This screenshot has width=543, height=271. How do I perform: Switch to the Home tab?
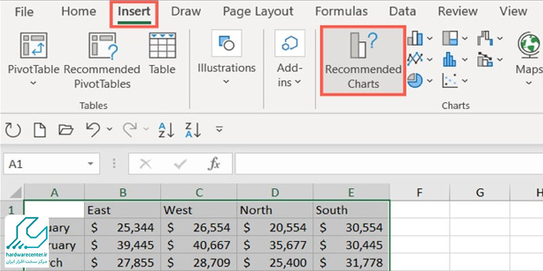point(78,12)
